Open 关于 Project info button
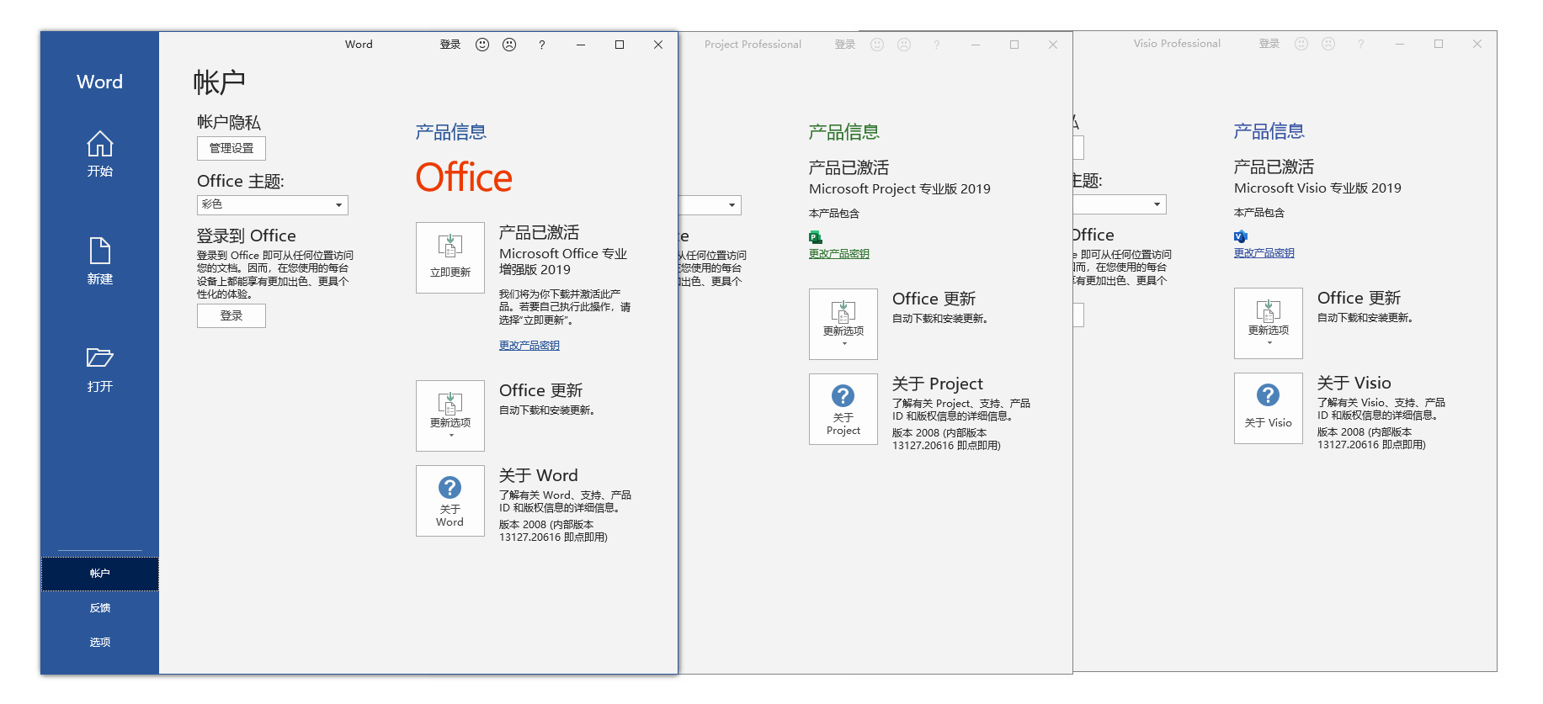Viewport: 1543px width, 704px height. (x=843, y=409)
